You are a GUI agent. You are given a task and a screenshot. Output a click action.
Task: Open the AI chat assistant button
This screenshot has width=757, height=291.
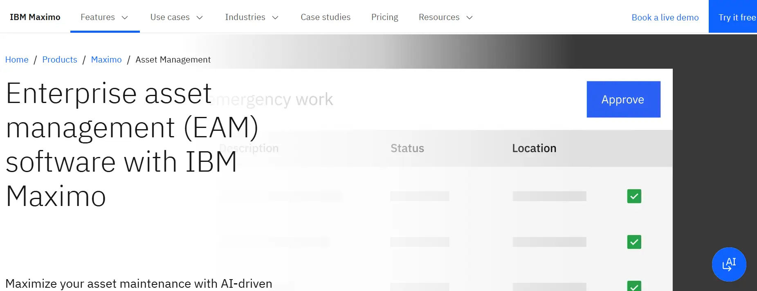point(729,264)
